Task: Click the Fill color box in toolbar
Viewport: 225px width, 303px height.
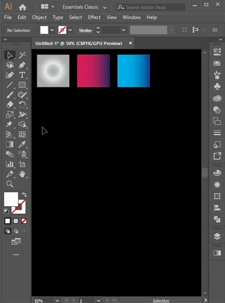Action: coord(11,199)
